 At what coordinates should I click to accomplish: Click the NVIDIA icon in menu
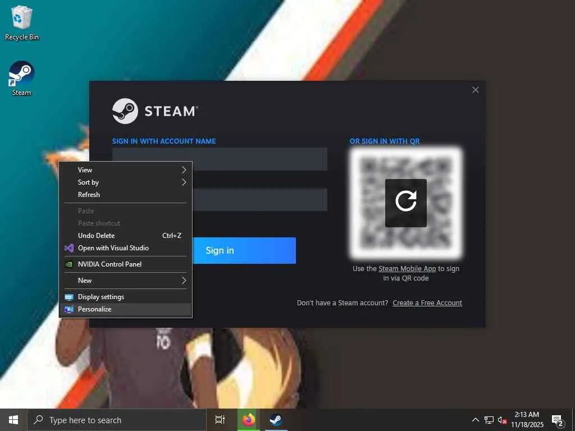click(69, 264)
